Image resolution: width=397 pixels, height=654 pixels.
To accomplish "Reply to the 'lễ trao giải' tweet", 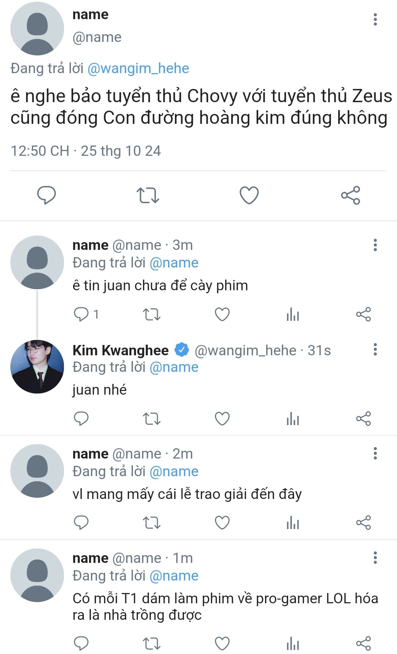I will pyautogui.click(x=81, y=522).
